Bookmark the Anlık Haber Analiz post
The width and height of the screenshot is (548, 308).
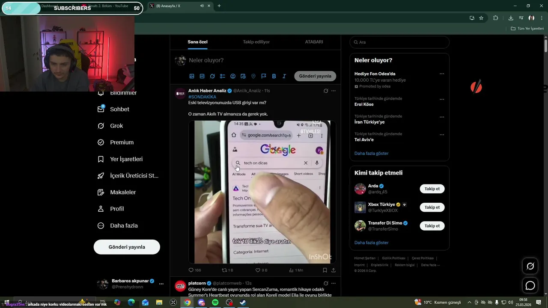tap(325, 270)
